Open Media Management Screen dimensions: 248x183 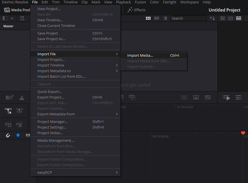click(75, 141)
